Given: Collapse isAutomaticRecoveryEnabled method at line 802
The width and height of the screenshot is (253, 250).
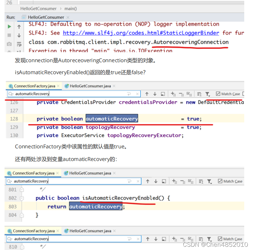Looking at the screenshot, I should click(x=22, y=198).
